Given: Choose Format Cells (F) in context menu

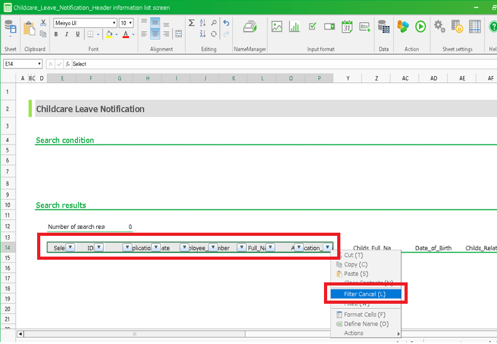Looking at the screenshot, I should (365, 314).
